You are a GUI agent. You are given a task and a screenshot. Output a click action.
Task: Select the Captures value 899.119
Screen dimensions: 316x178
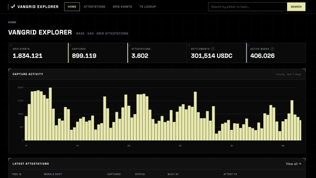click(x=84, y=56)
